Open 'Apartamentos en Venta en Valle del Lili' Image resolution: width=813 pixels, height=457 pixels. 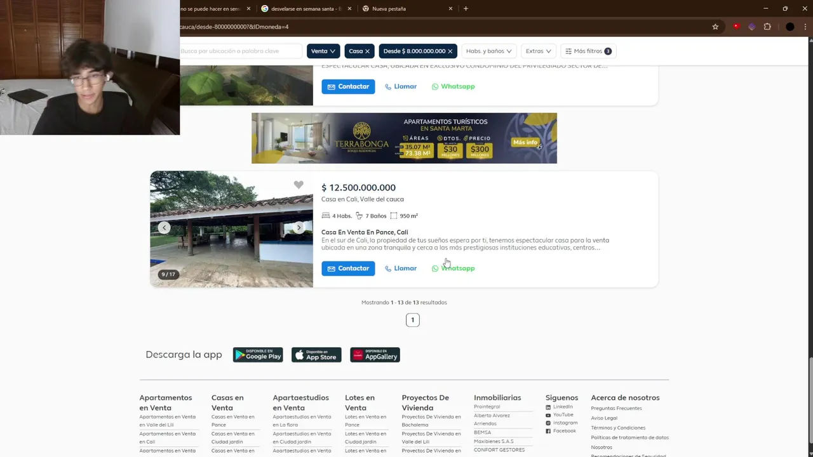[167, 421]
